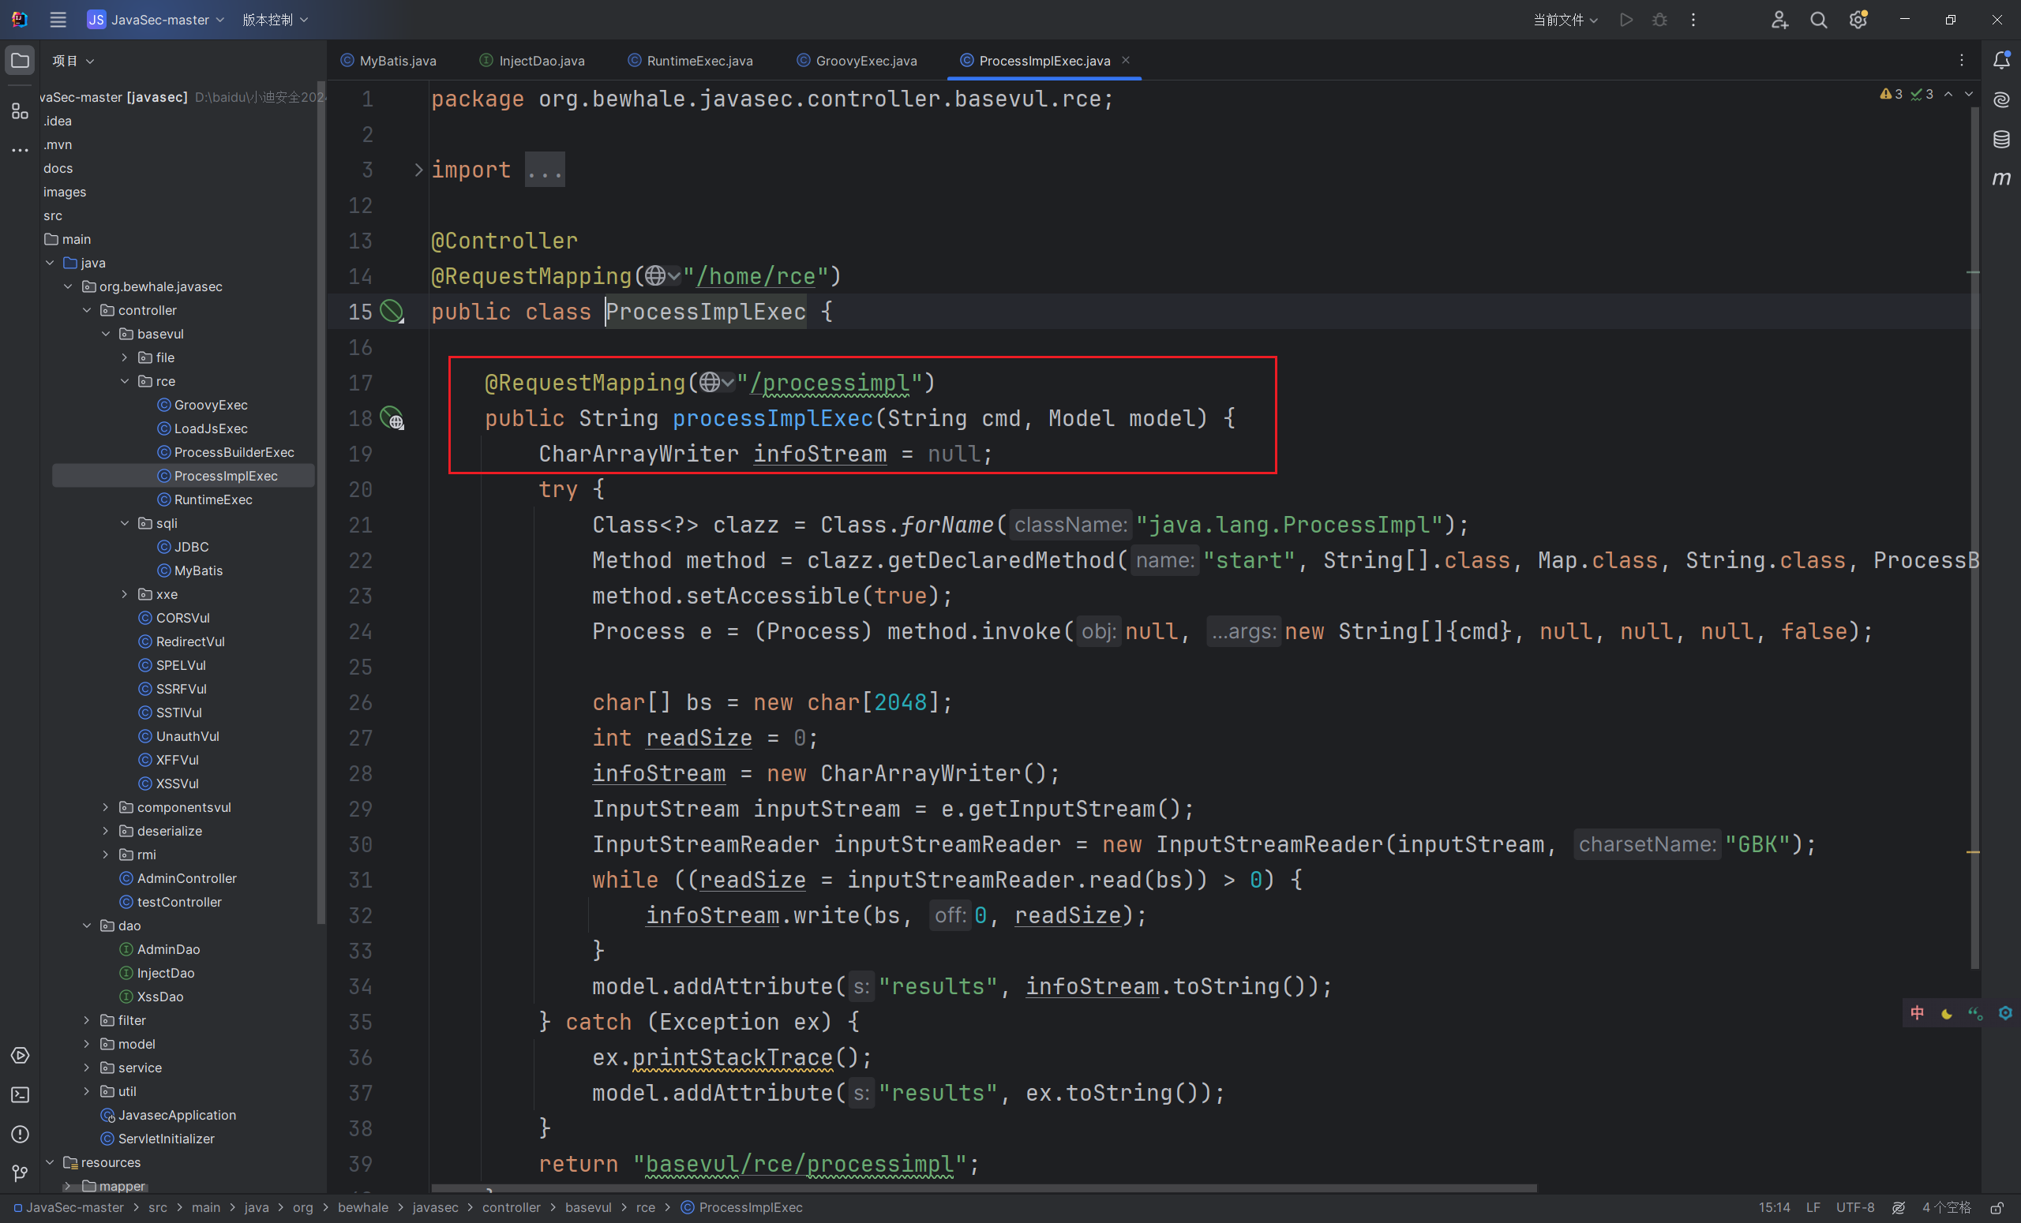Toggle the Project tool window folder icon
The height and width of the screenshot is (1223, 2021).
pyautogui.click(x=20, y=60)
